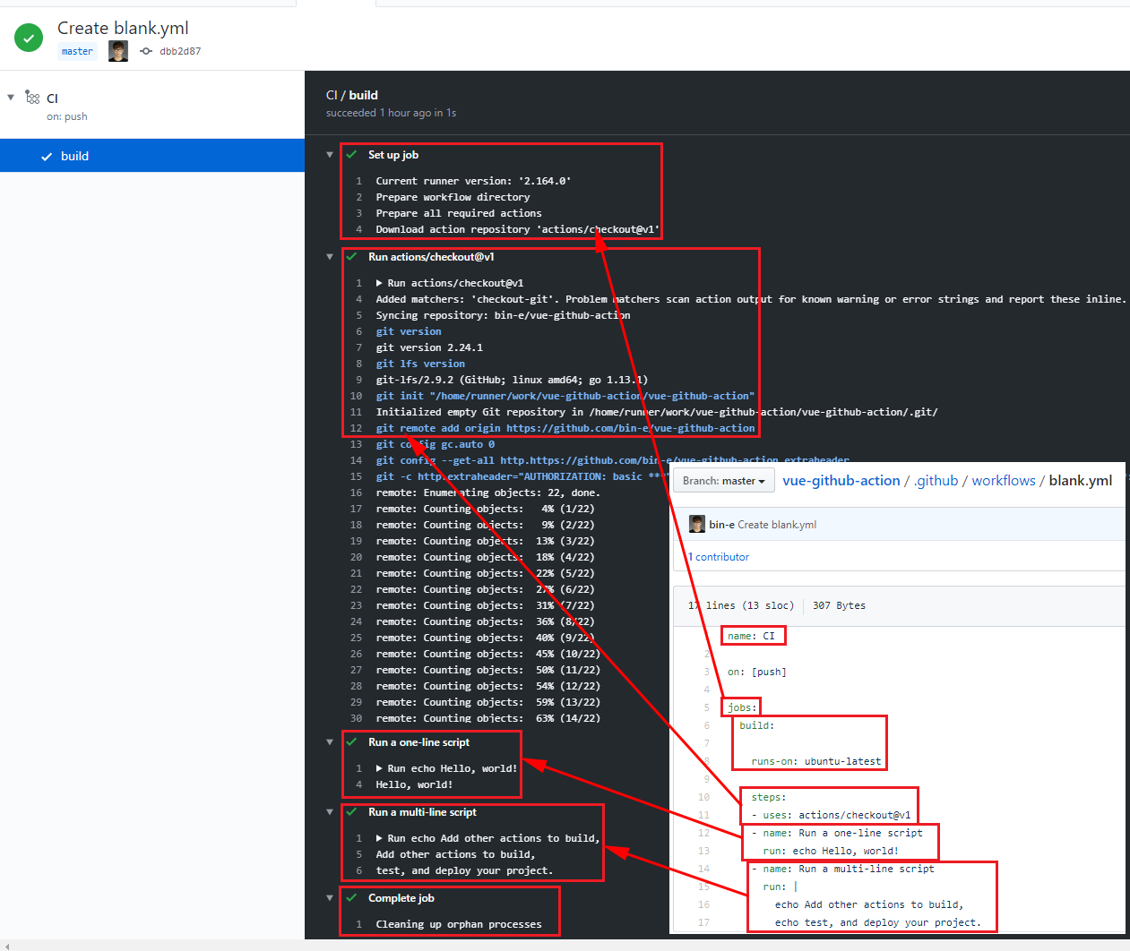Select the build job in sidebar

point(152,156)
